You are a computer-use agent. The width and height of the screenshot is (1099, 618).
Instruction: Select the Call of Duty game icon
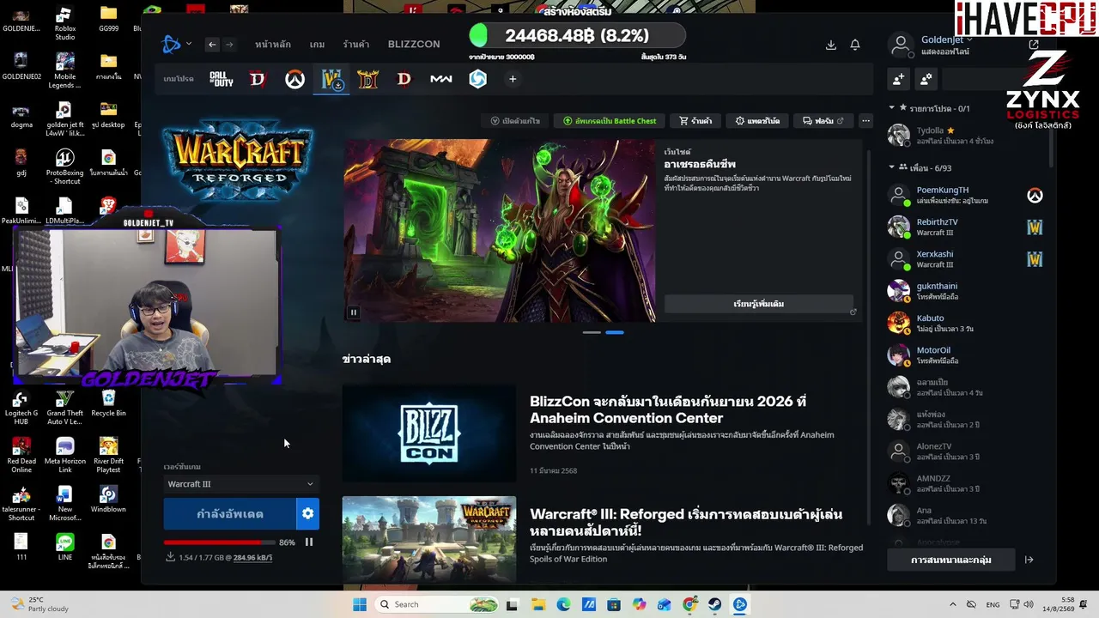pos(222,79)
